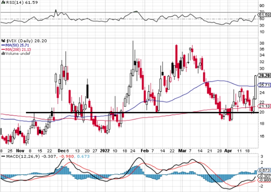Click the Dec month marker on date axis

point(62,151)
